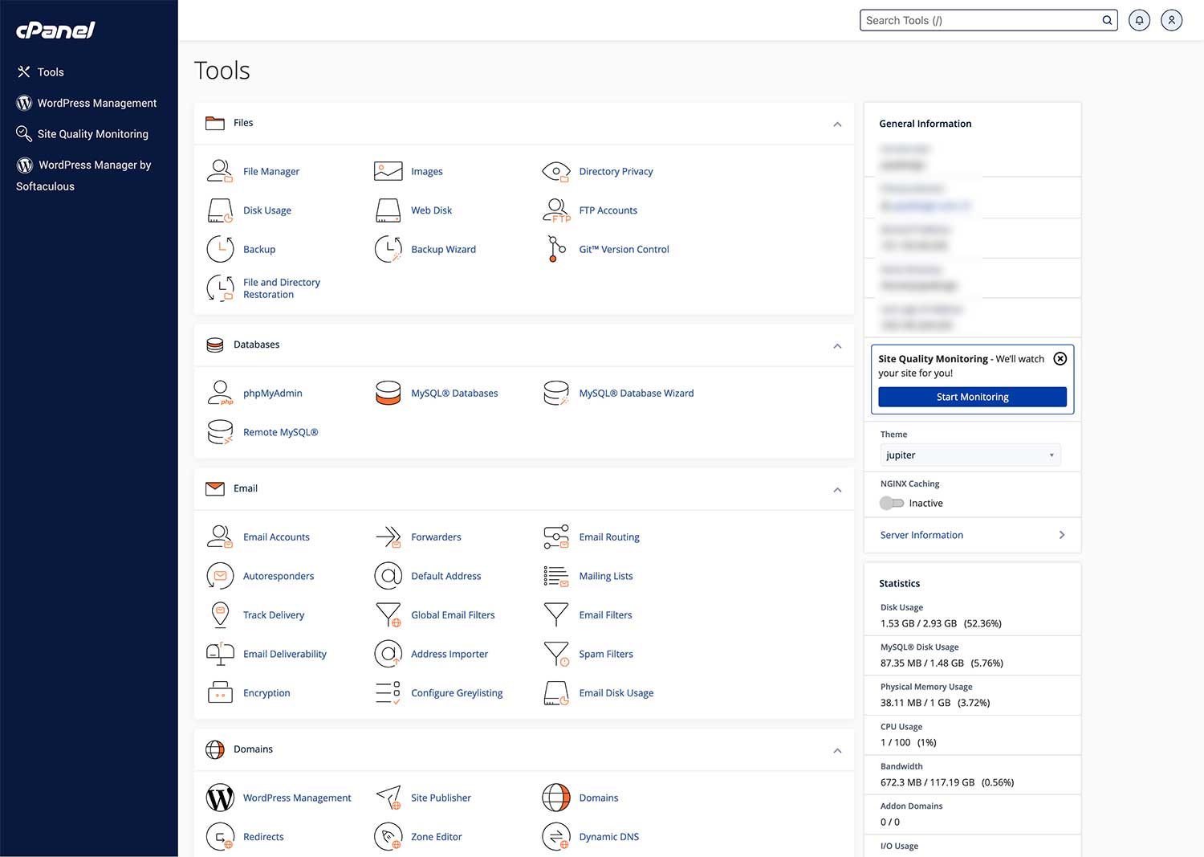Open WordPress Manager by Softaculous in sidebar

[84, 175]
